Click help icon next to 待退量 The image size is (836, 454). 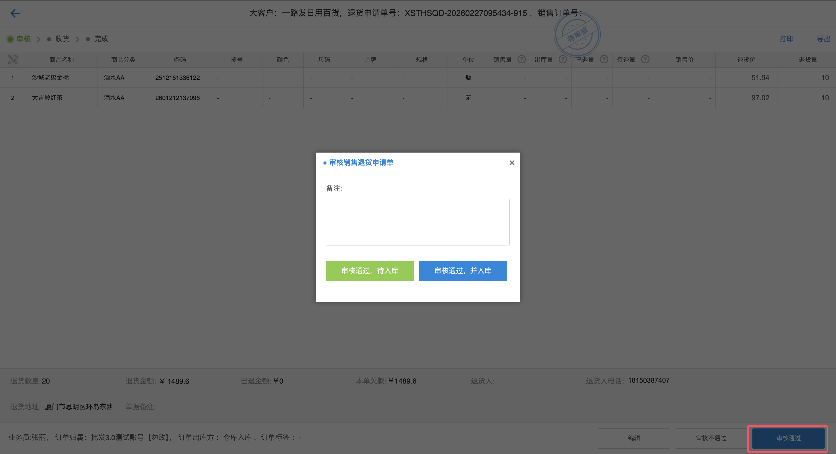[645, 59]
